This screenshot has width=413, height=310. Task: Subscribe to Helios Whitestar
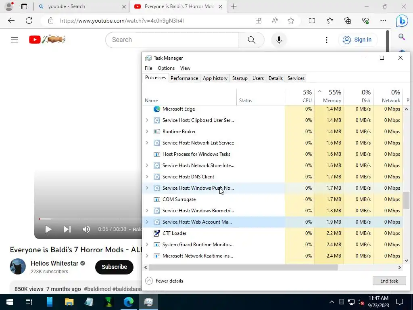tap(114, 267)
